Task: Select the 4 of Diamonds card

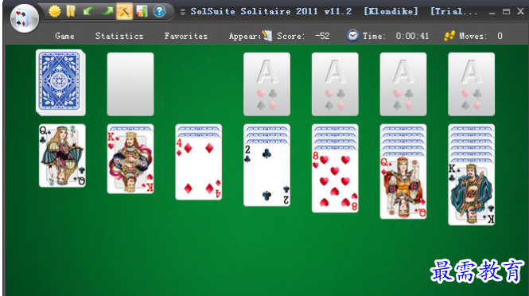Action: (199, 168)
